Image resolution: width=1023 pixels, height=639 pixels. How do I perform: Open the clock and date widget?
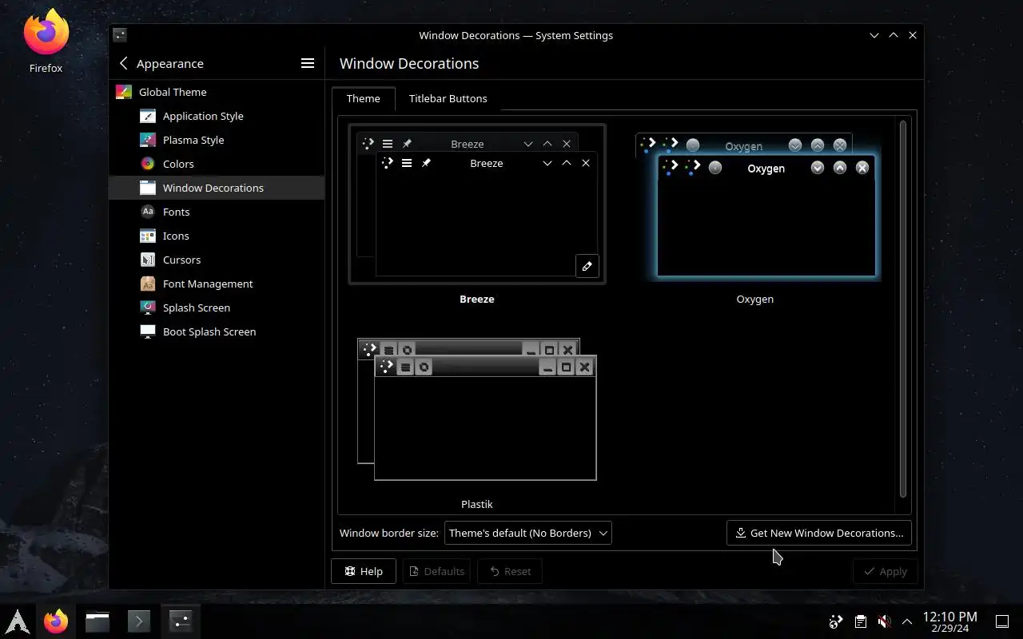pos(949,621)
